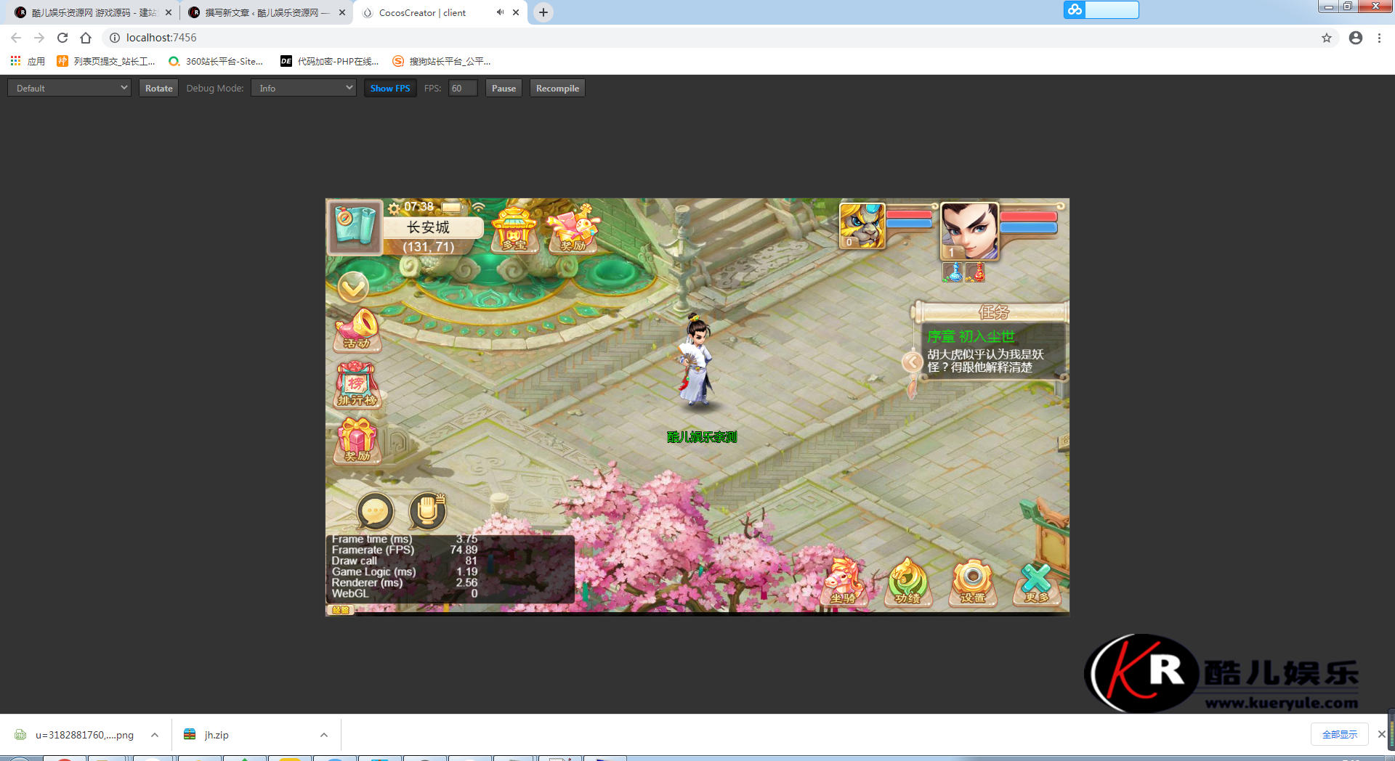This screenshot has width=1395, height=761.
Task: Click 全部显示 show all downloads
Action: click(1340, 734)
